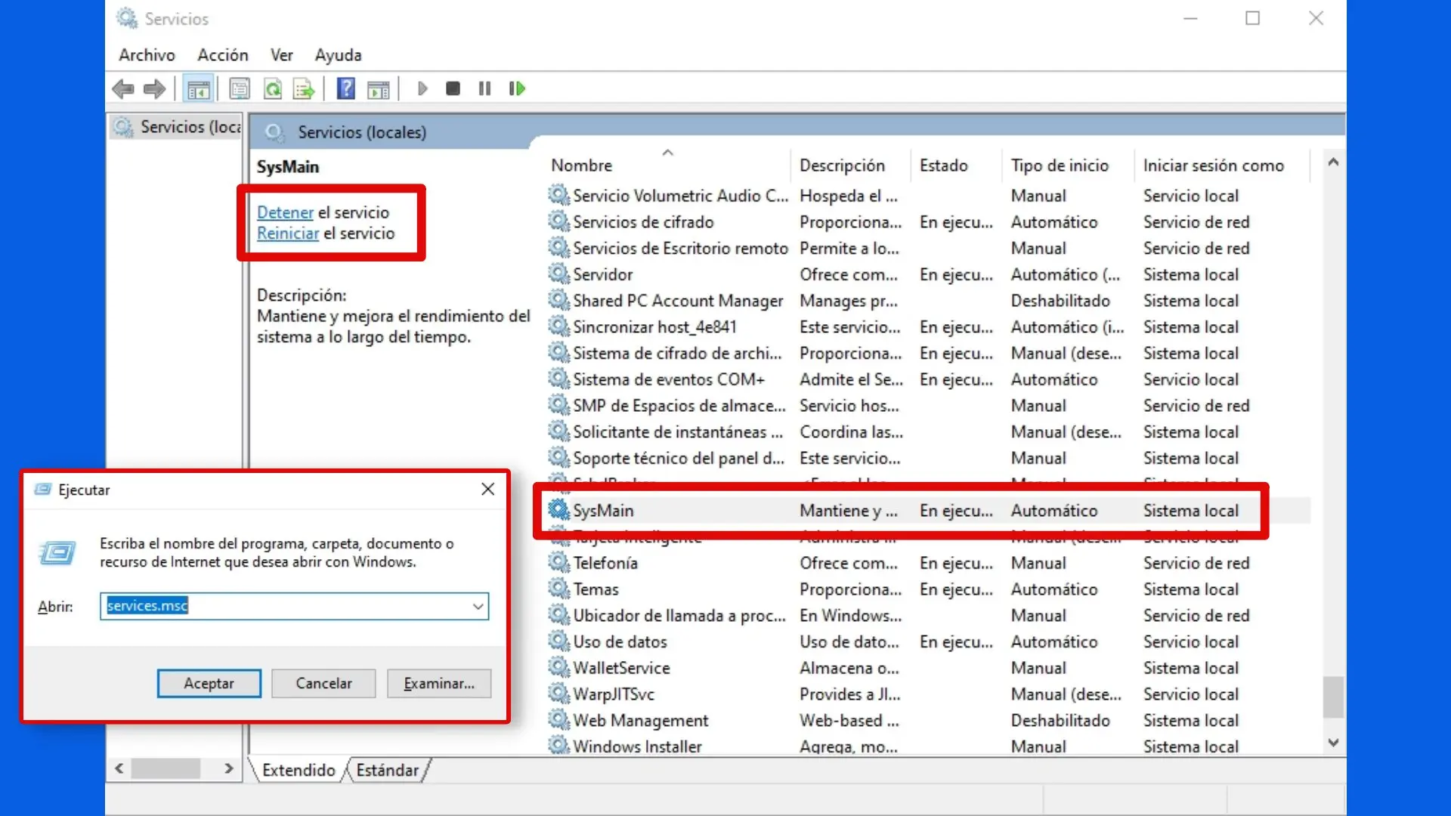
Task: Sort the list by the Nombre column header
Action: [582, 165]
